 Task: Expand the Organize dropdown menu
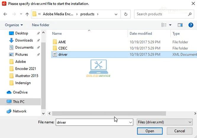[14, 25]
